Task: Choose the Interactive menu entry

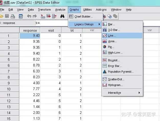Action: click(122, 93)
